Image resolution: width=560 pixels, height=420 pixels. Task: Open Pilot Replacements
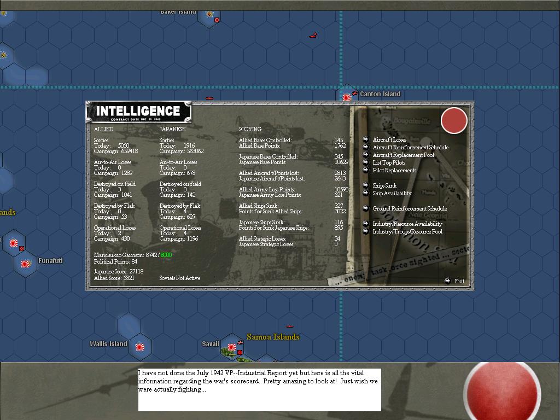[394, 171]
